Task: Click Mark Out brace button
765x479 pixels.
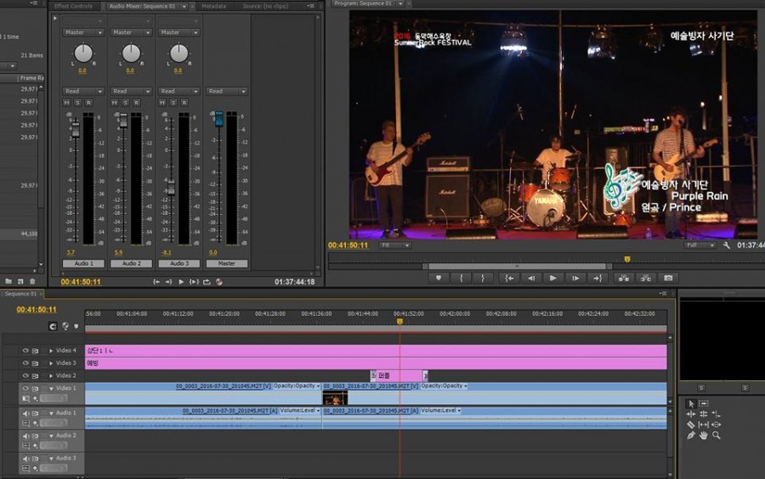Action: coord(483,279)
